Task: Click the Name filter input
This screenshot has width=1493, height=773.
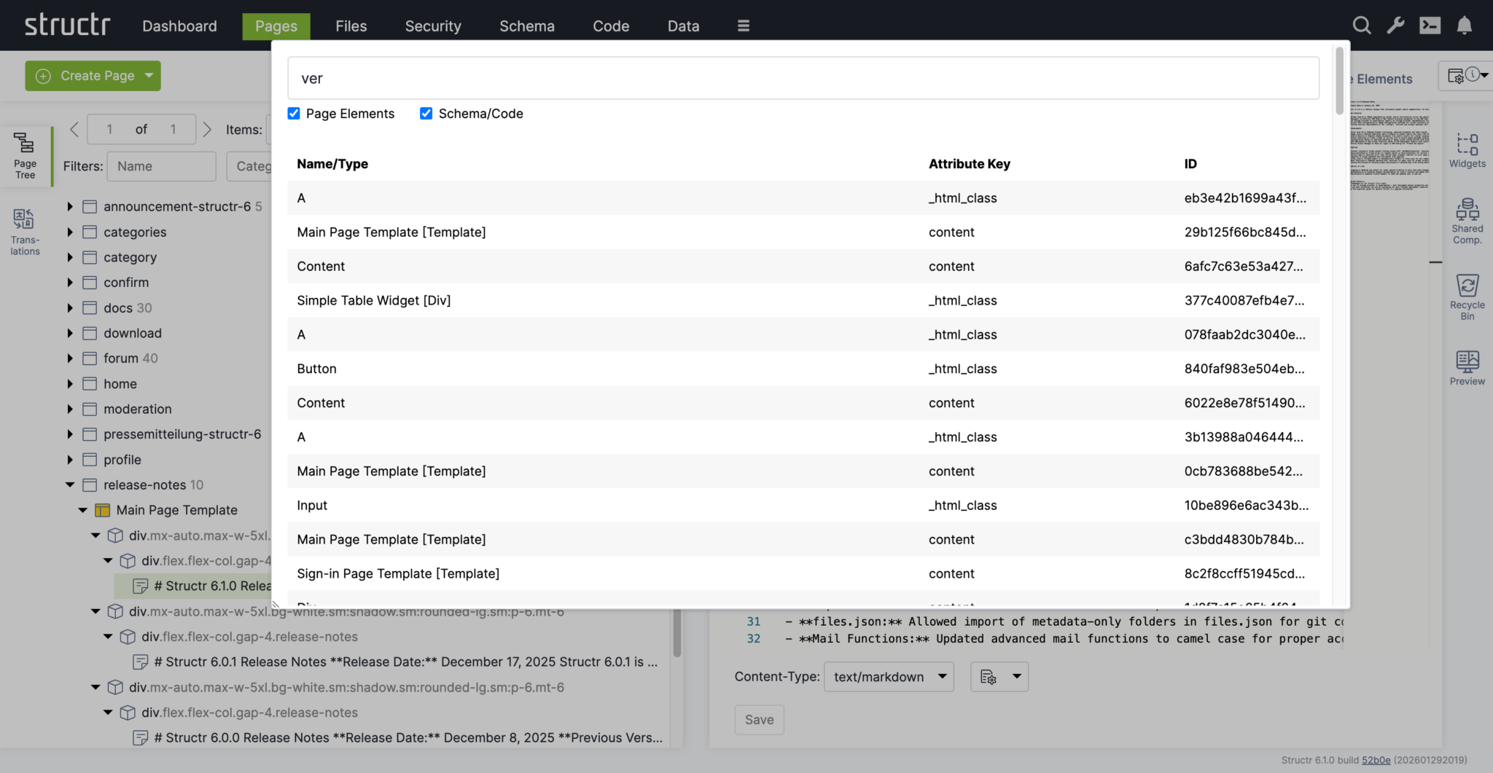Action: pos(161,166)
